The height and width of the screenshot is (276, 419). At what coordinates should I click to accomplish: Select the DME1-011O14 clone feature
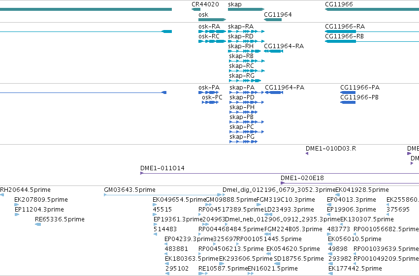coord(280,173)
